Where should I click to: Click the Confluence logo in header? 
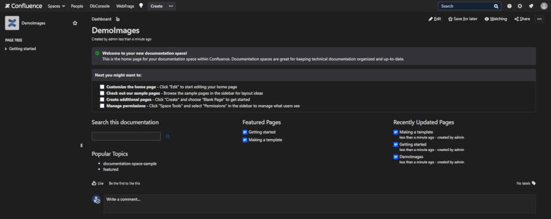[x=23, y=6]
